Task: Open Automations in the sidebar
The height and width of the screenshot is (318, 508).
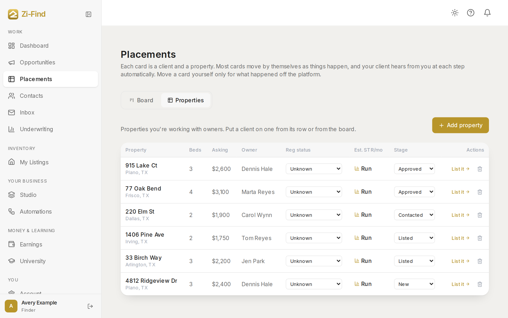Action: pyautogui.click(x=51, y=211)
